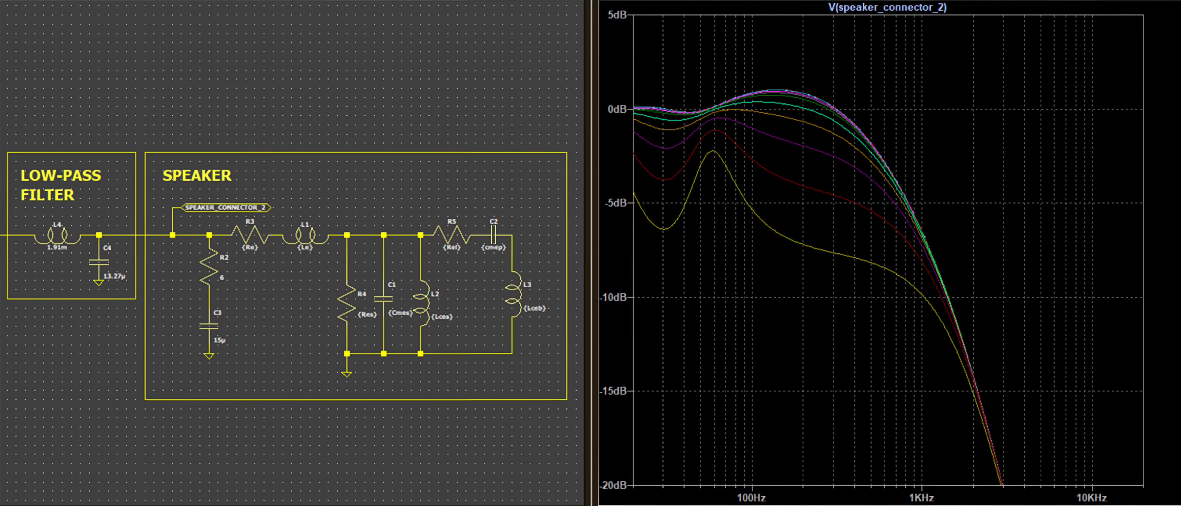Screen dimensions: 1181x506
Task: Click the ground symbol below the R4 node
Action: (347, 375)
